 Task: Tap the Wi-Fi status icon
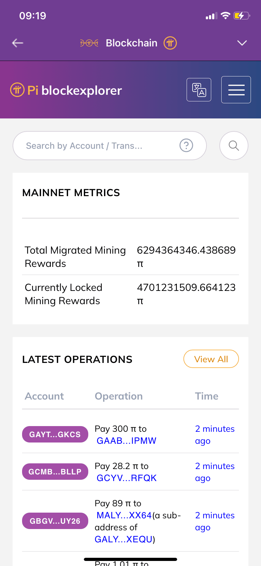click(225, 15)
